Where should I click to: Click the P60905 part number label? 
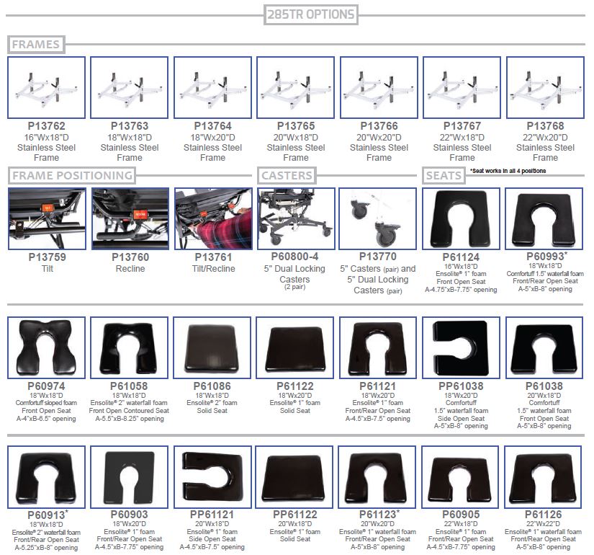[462, 514]
